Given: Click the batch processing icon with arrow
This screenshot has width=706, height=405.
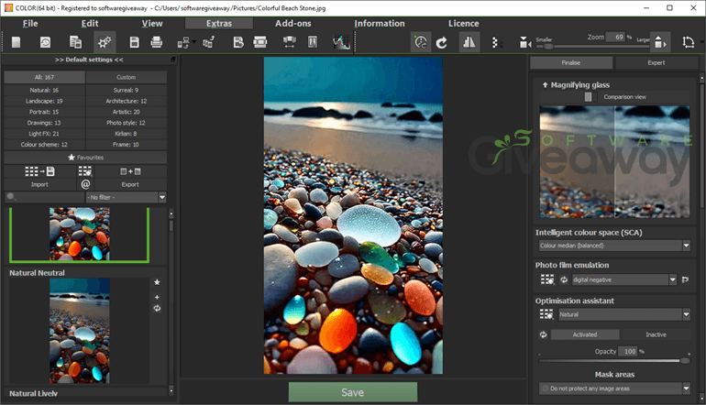Looking at the screenshot, I should click(185, 42).
